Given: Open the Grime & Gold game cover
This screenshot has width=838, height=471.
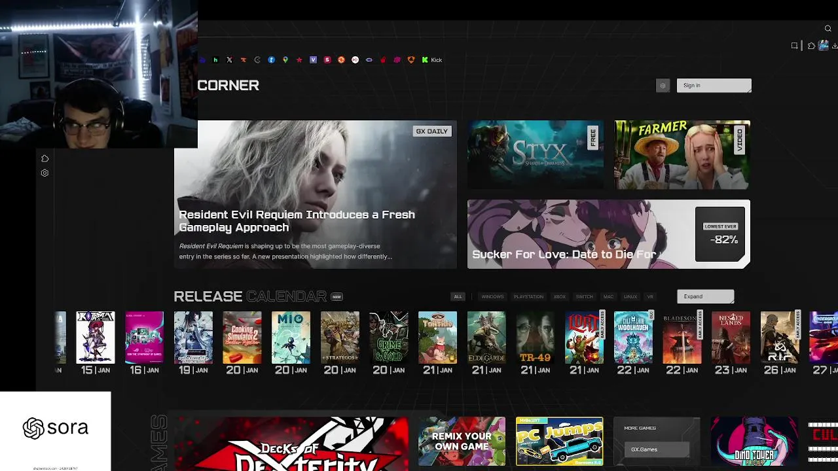Looking at the screenshot, I should [x=389, y=338].
